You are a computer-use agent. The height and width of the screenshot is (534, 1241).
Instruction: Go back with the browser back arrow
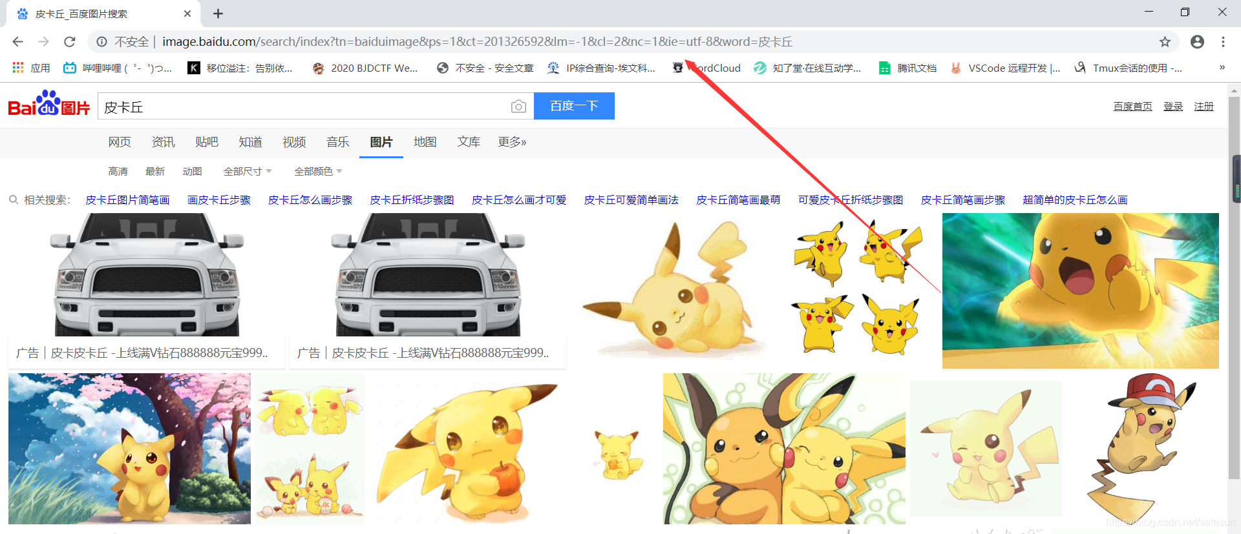point(17,42)
